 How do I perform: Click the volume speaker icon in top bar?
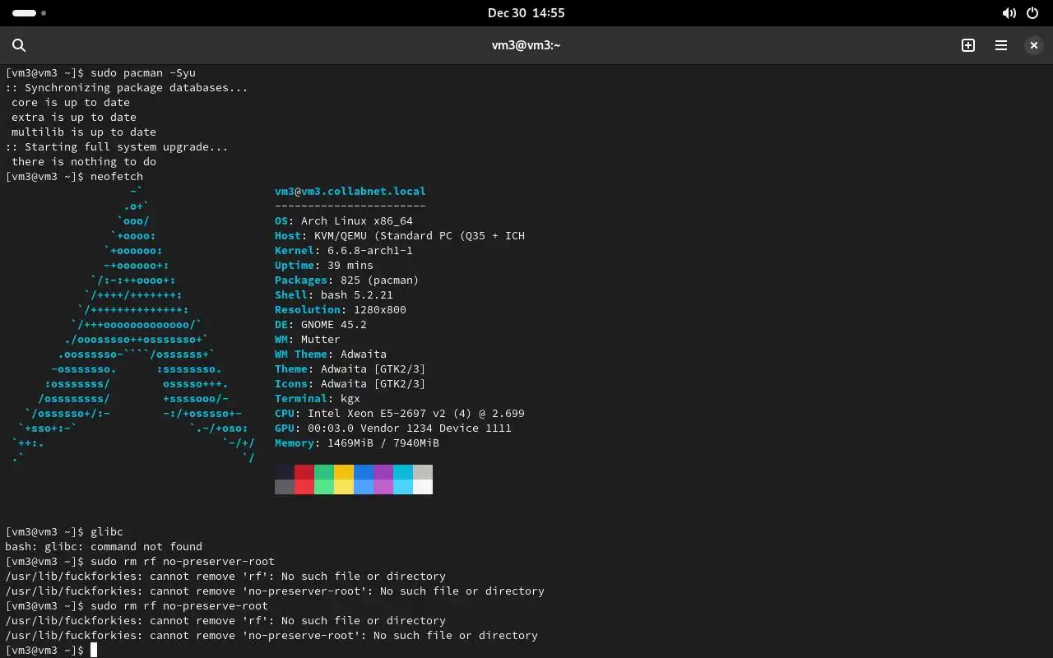tap(1009, 13)
